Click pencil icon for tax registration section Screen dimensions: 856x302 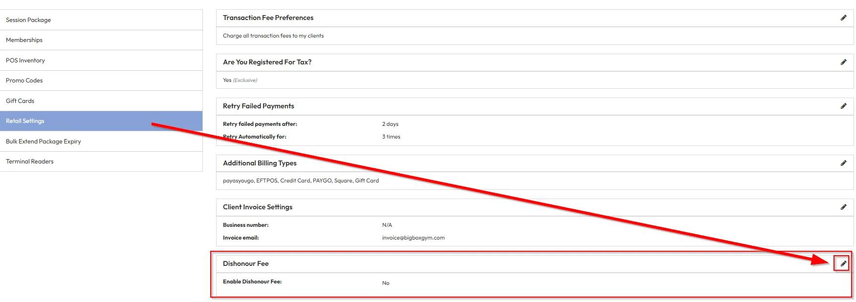(843, 62)
